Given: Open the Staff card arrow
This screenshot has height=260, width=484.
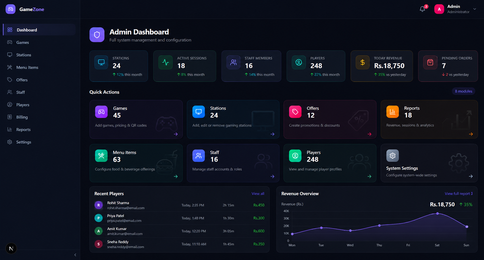Looking at the screenshot, I should (x=272, y=176).
